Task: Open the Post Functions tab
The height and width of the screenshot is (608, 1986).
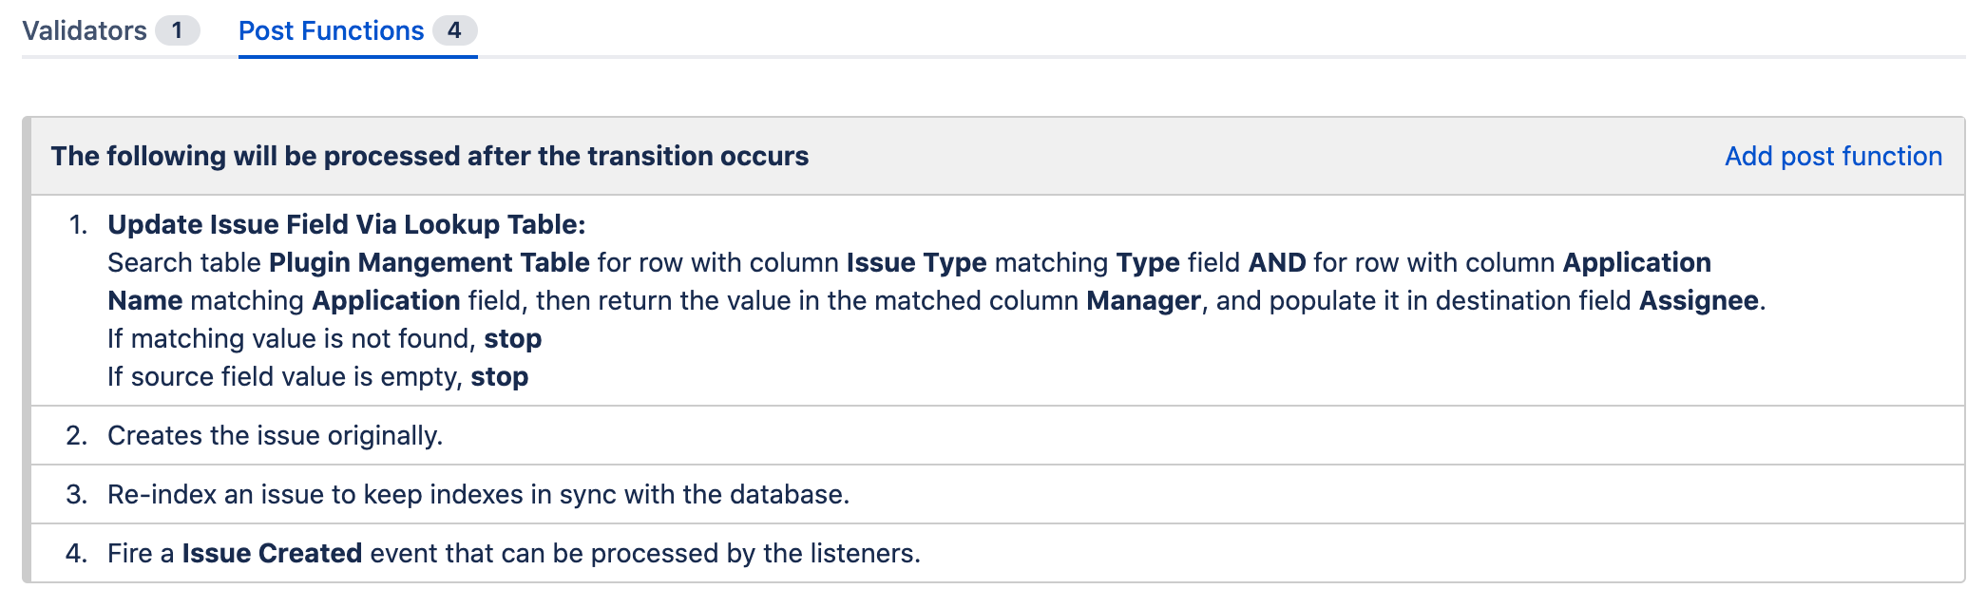Action: (x=331, y=31)
